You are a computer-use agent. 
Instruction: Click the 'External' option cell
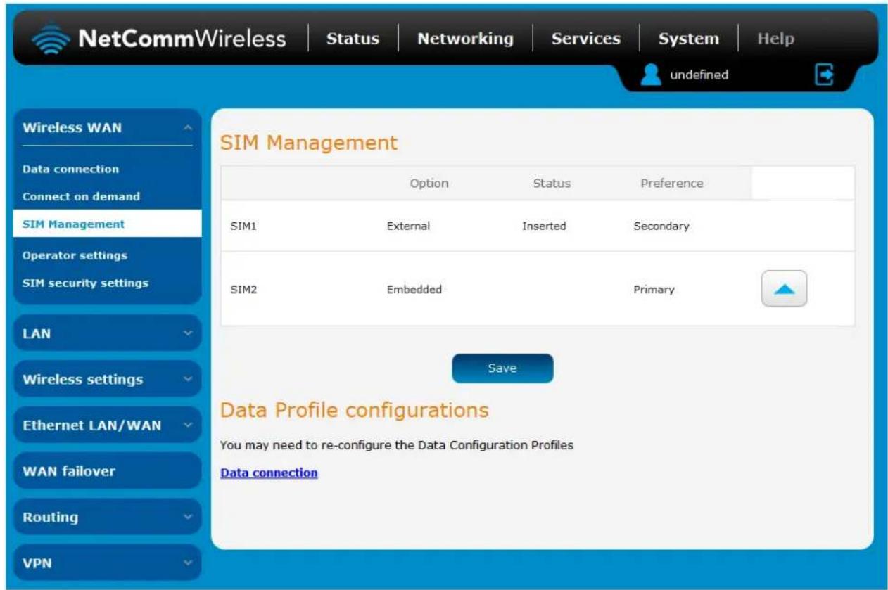[408, 226]
